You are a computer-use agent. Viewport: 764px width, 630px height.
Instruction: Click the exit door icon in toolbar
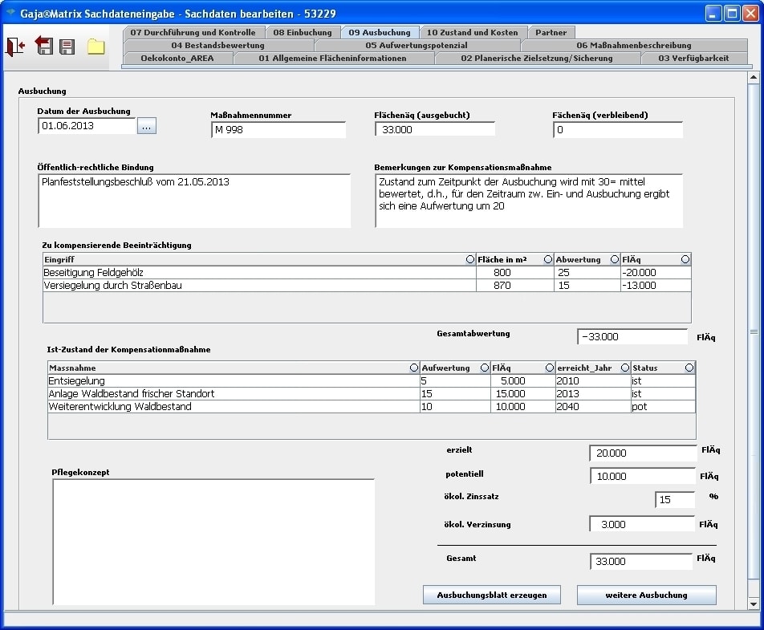[x=15, y=47]
